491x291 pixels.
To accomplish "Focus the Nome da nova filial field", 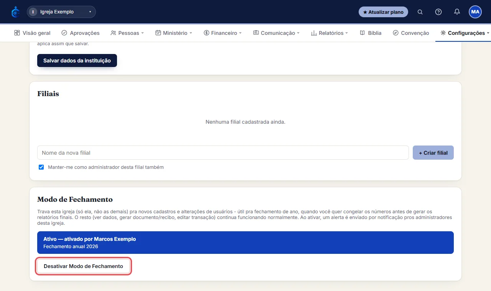I will click(x=223, y=153).
